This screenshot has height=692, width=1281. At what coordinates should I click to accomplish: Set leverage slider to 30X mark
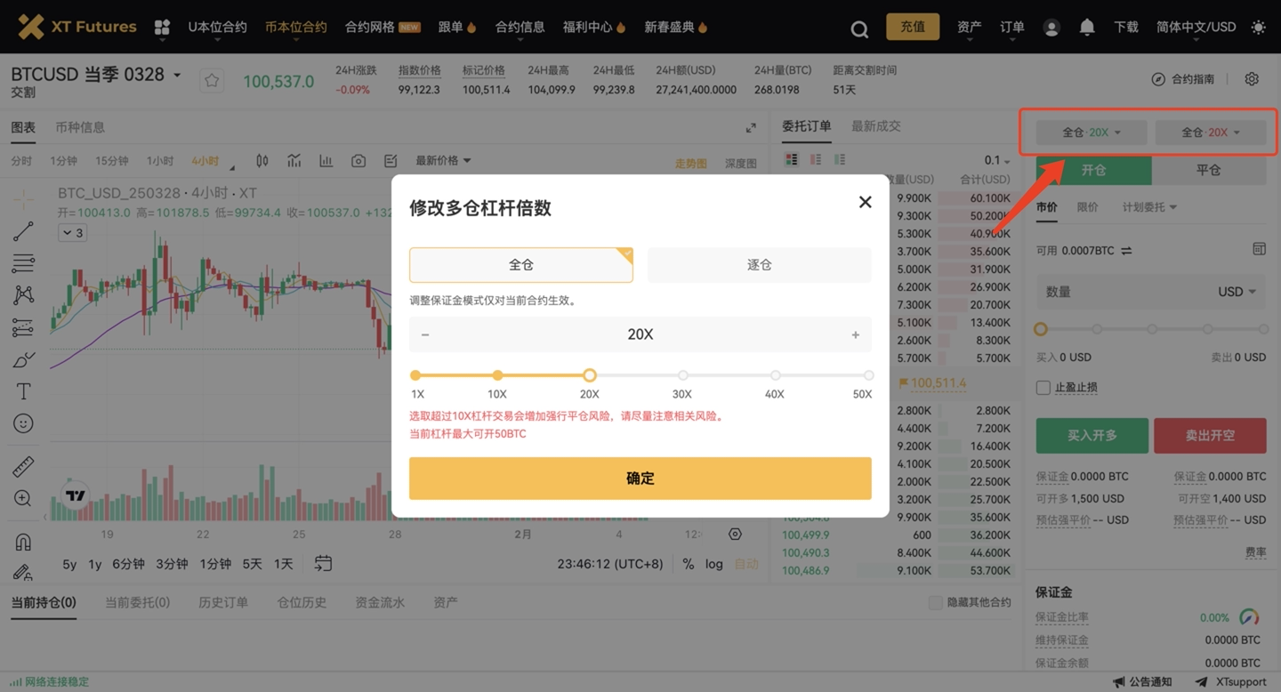pyautogui.click(x=682, y=375)
